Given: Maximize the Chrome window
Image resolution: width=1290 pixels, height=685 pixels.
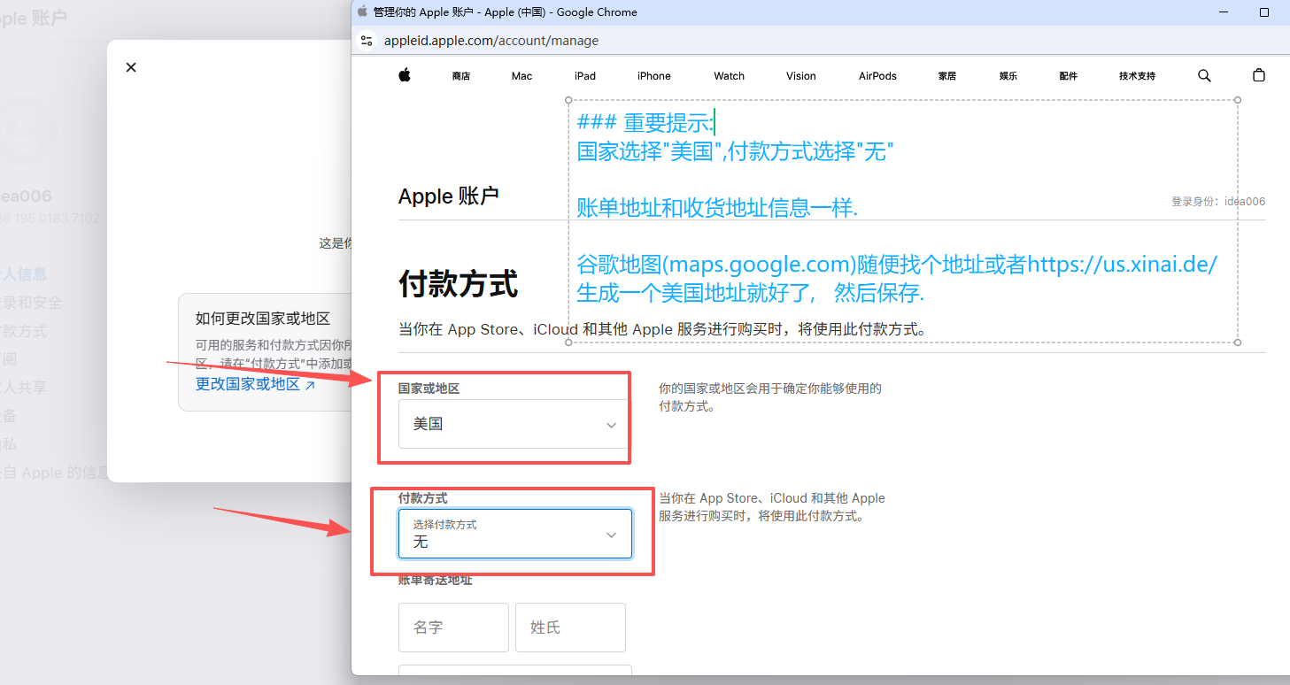Looking at the screenshot, I should 1264,12.
